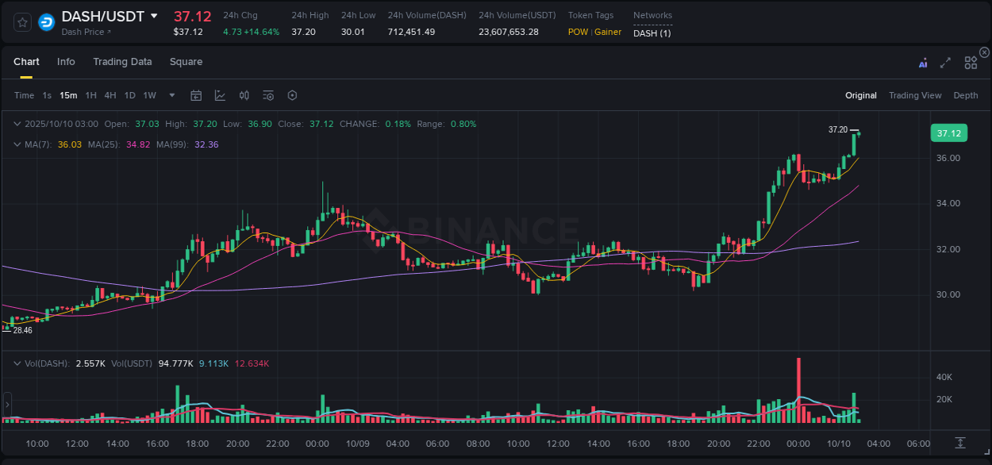The width and height of the screenshot is (992, 465).
Task: Switch to the Trading Data tab
Action: click(122, 62)
